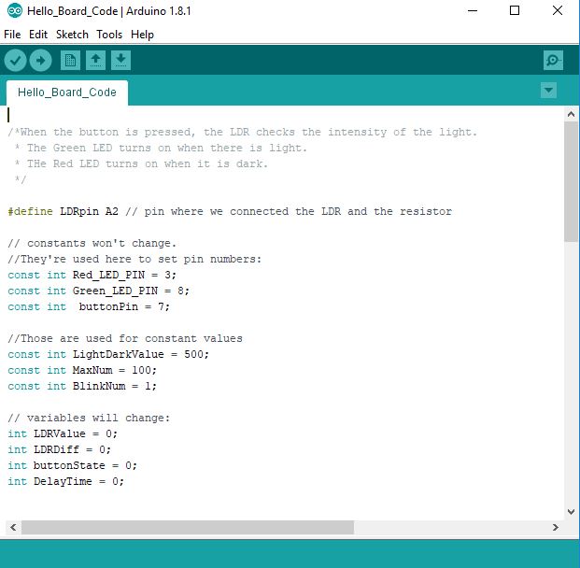
Task: Click the 'The Green LED turns on' comment line
Action: click(x=160, y=148)
